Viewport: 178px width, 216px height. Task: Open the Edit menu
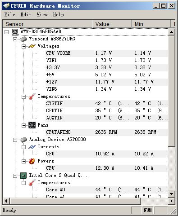pyautogui.click(x=26, y=14)
